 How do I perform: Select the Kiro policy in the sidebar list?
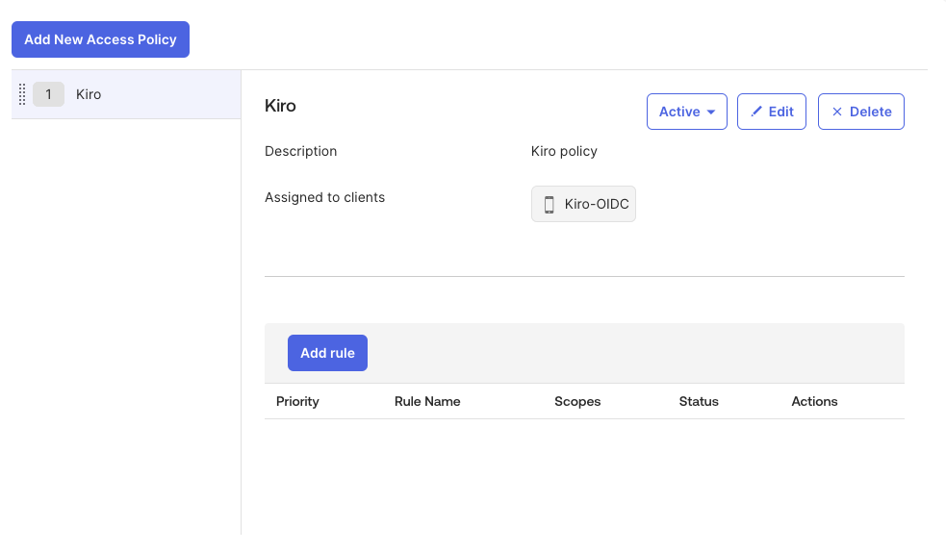(x=89, y=94)
